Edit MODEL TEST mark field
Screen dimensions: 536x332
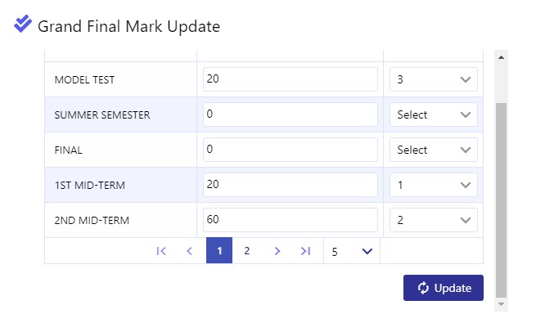(x=291, y=79)
